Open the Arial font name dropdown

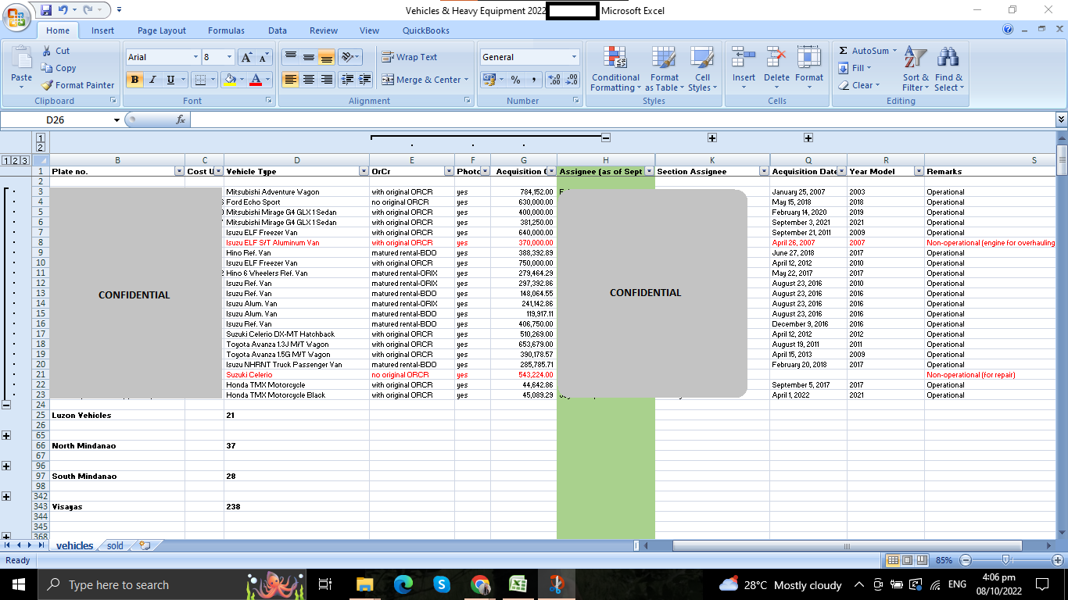pyautogui.click(x=195, y=57)
